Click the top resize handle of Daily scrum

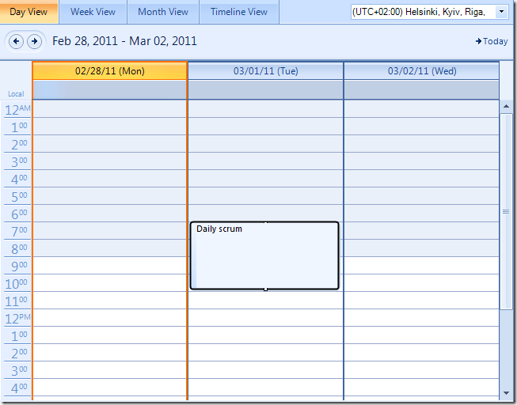(265, 222)
